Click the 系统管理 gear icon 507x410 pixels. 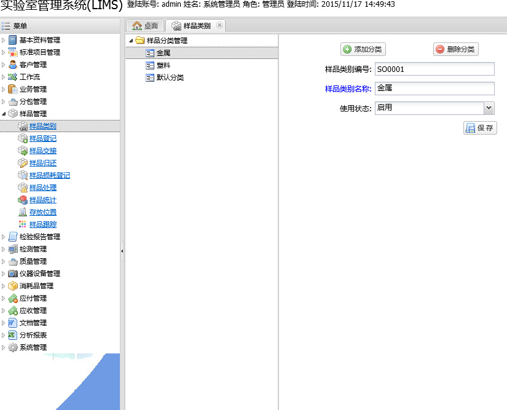13,347
